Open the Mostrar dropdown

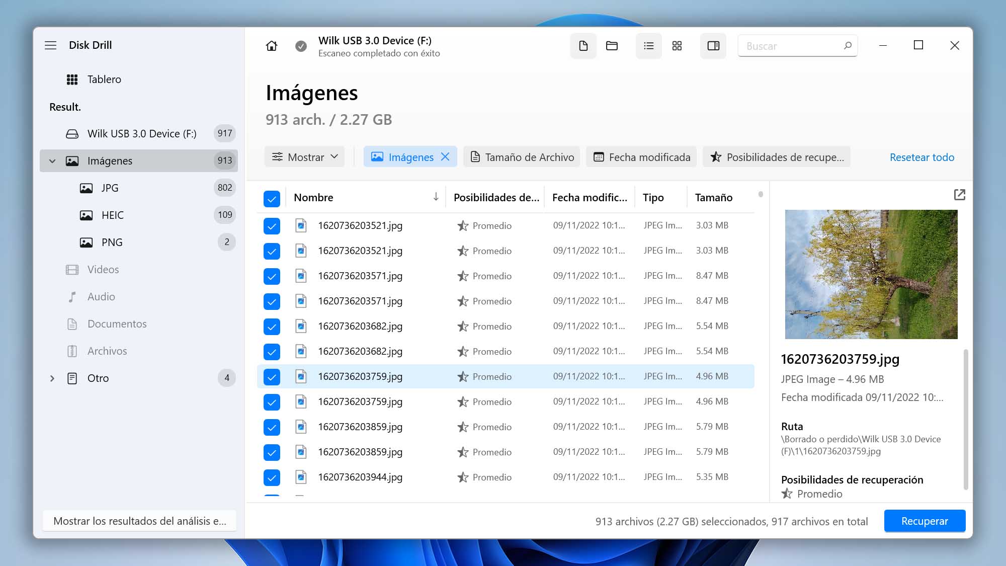pos(304,157)
